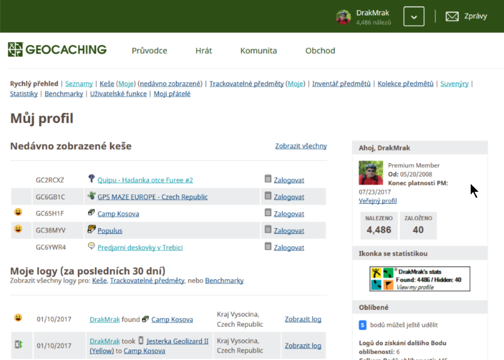Click the Zobrazit všechny link
The height and width of the screenshot is (360, 504).
pyautogui.click(x=300, y=146)
